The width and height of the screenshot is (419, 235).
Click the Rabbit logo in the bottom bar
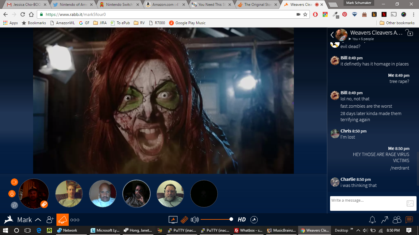(x=9, y=220)
